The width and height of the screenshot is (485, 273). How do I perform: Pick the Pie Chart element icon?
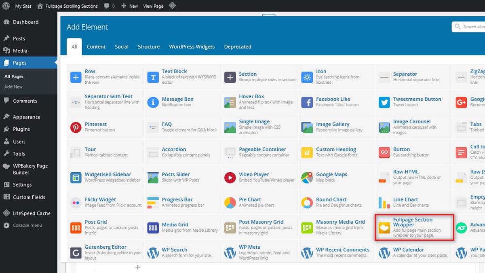coord(230,202)
